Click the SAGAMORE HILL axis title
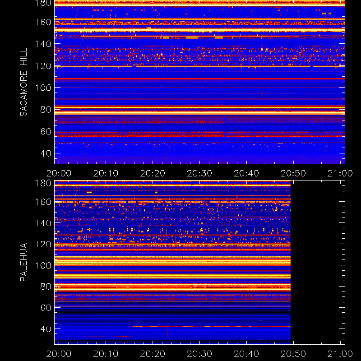 click(x=23, y=82)
